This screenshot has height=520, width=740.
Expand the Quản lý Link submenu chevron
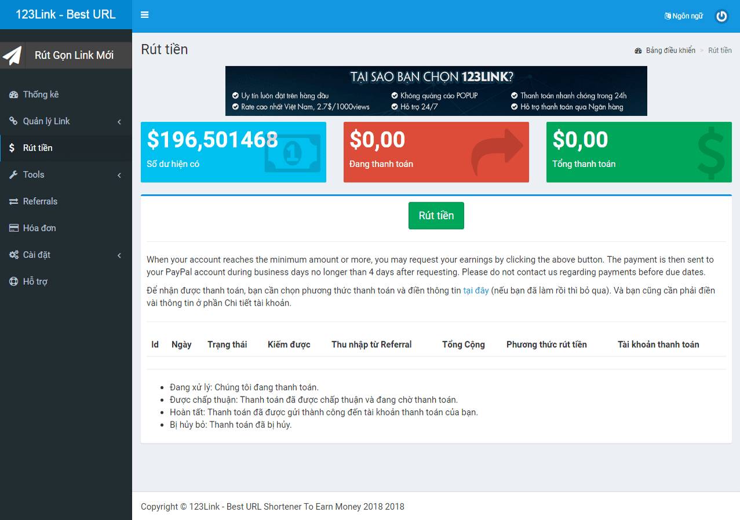(x=119, y=122)
